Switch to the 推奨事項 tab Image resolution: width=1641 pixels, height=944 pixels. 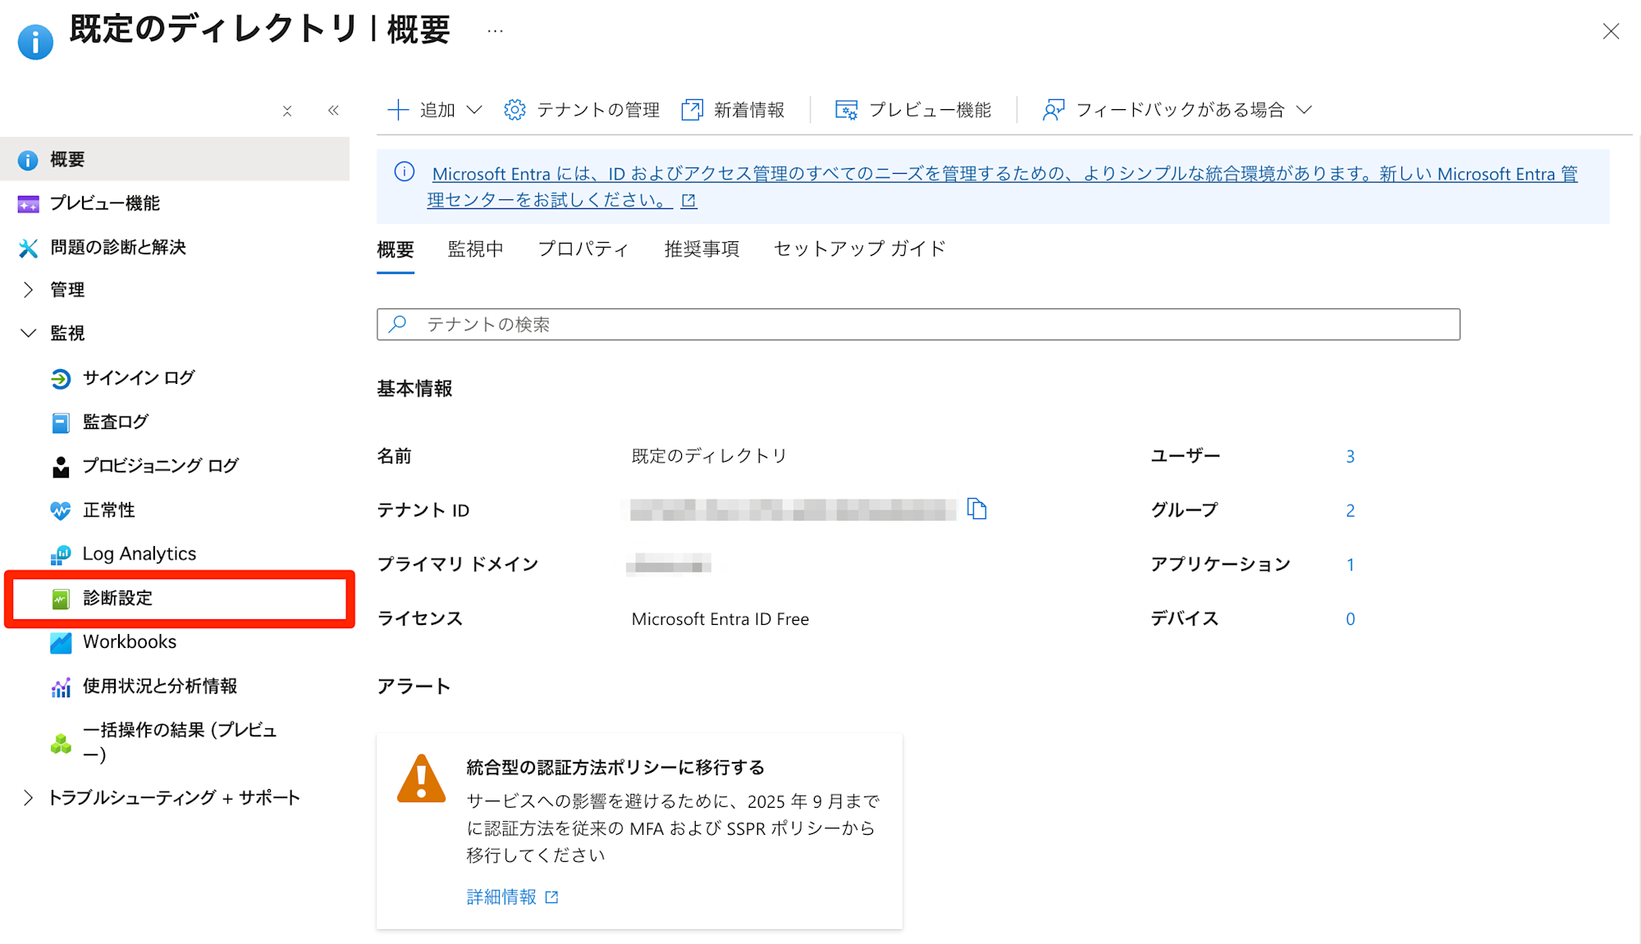click(702, 249)
